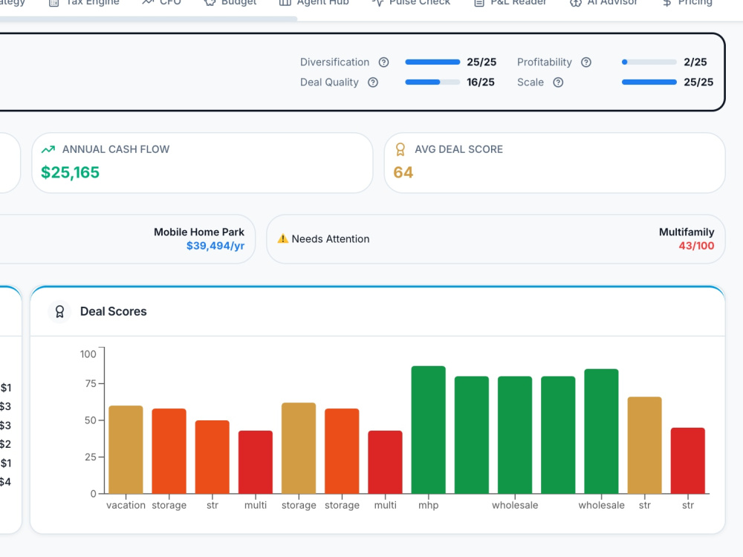
Task: Click the Diversification label text
Action: point(334,62)
